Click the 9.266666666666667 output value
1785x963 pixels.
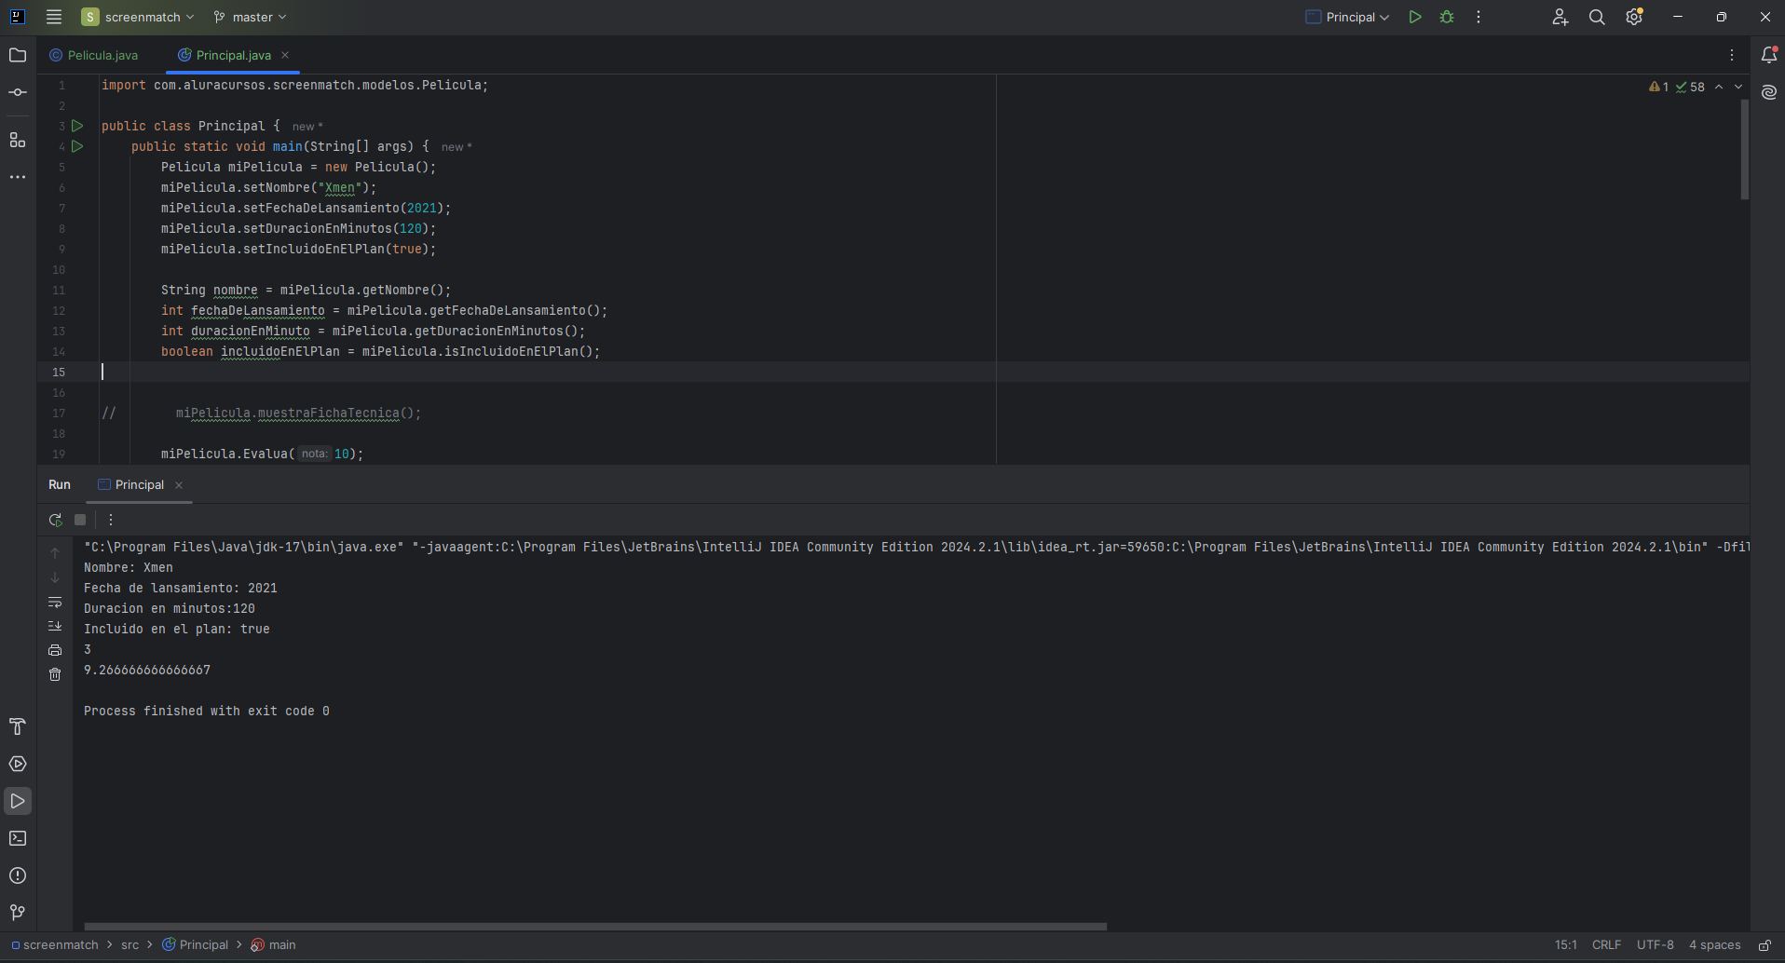coord(147,670)
